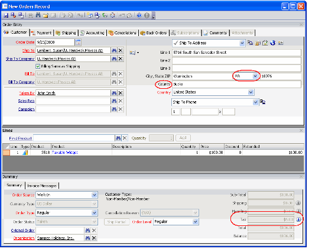Viewport: 312px width, 252px height.
Task: Click the address card icon left of Line 1
Action: click(x=132, y=53)
